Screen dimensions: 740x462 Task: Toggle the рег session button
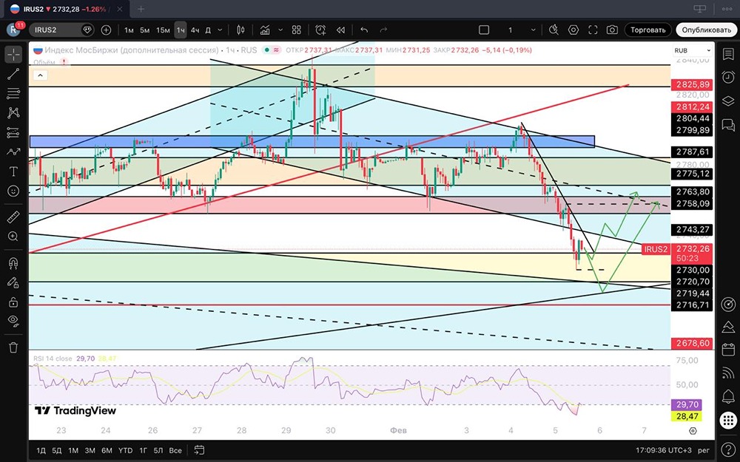704,450
